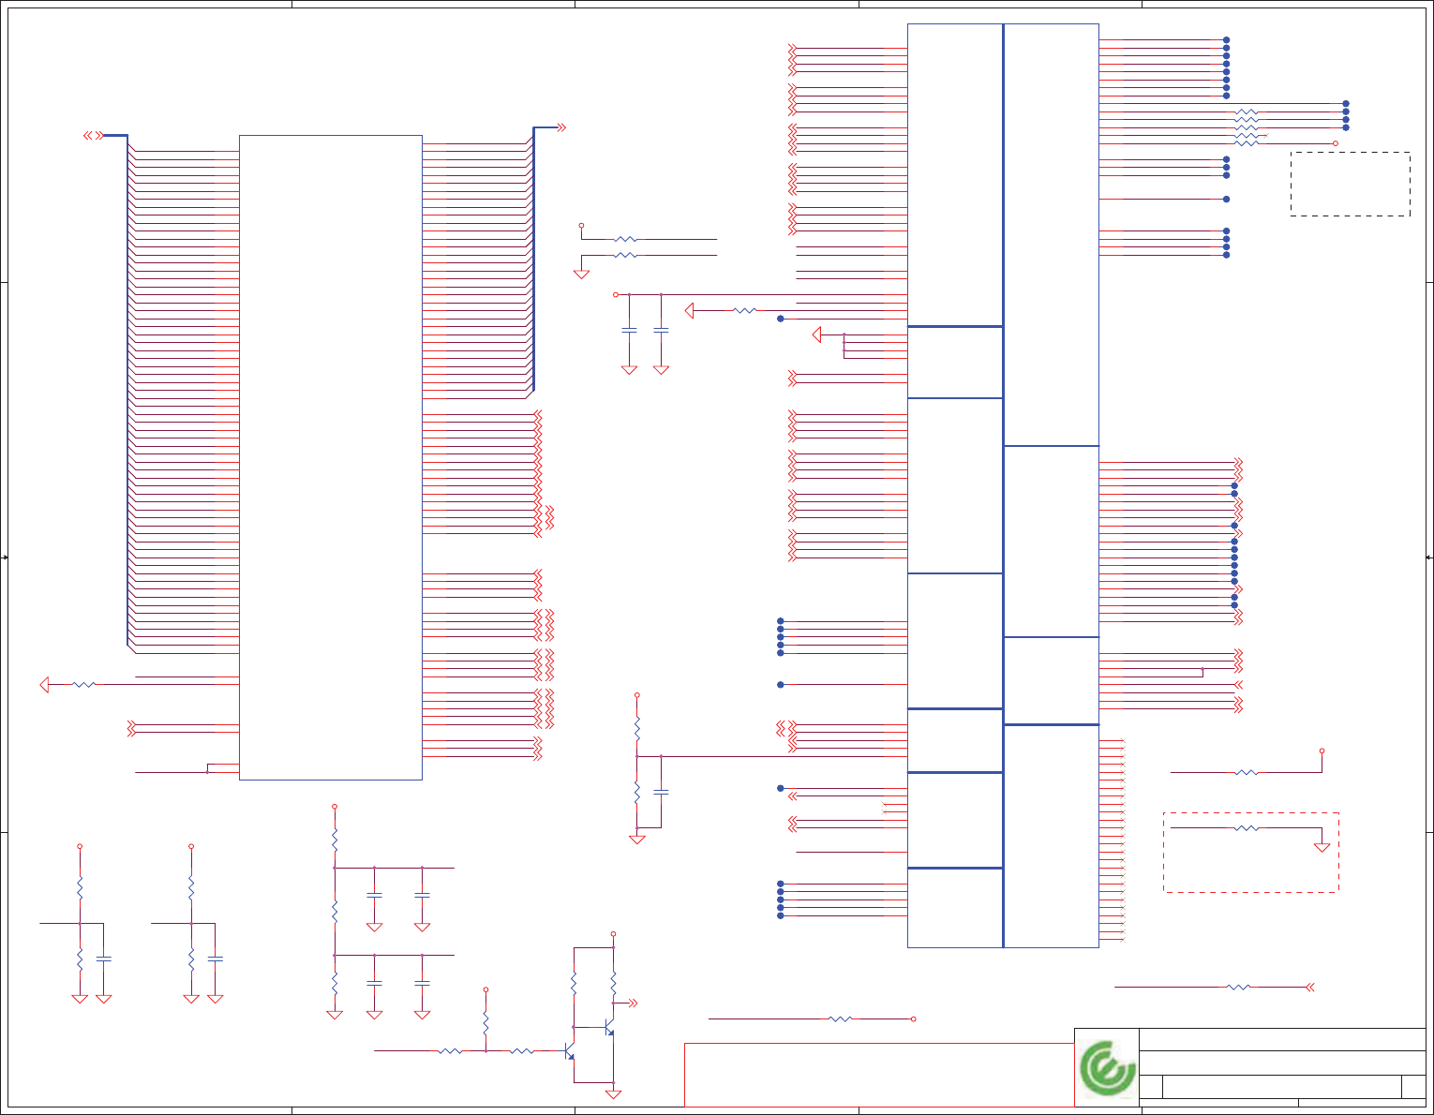Click the empty red-outlined note box beside the logo
This screenshot has width=1434, height=1115.
pyautogui.click(x=879, y=1075)
